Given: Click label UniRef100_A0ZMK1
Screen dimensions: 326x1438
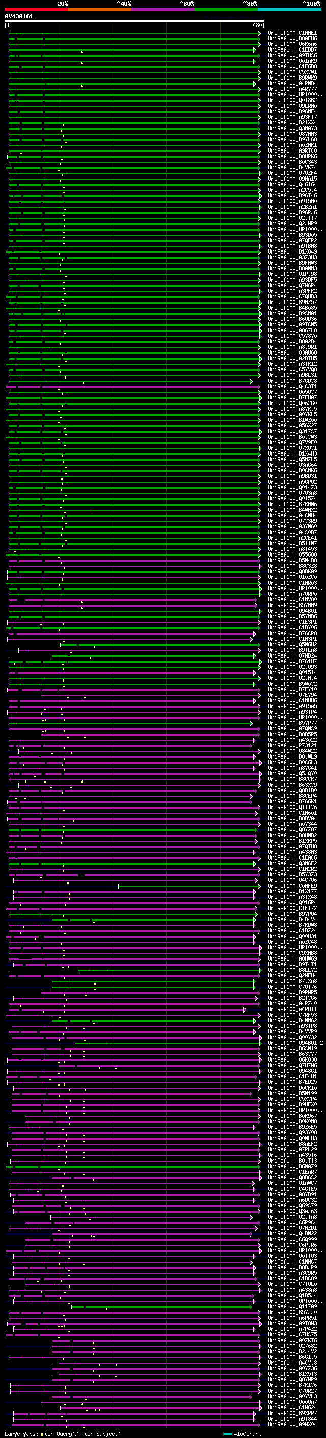Looking at the screenshot, I should click(x=292, y=145).
